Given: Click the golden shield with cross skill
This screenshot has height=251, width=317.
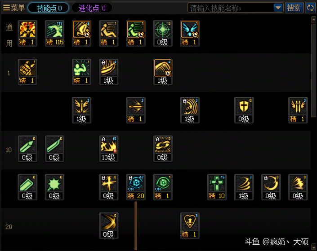Looking at the screenshot, I should (244, 110).
